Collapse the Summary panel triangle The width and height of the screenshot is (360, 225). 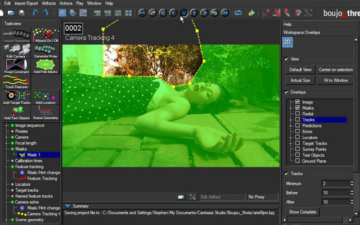point(67,206)
